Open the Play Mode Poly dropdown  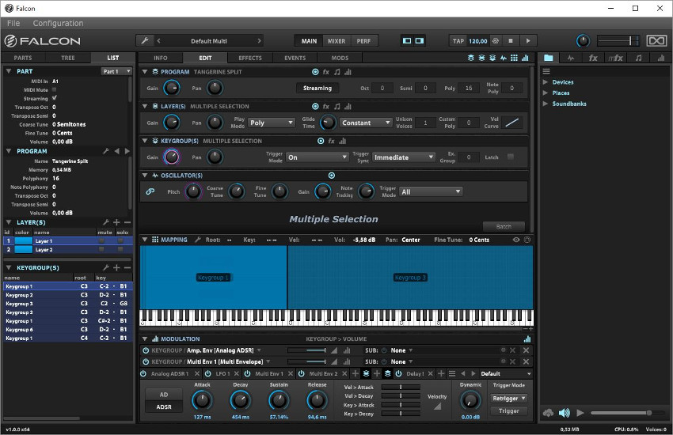click(272, 123)
